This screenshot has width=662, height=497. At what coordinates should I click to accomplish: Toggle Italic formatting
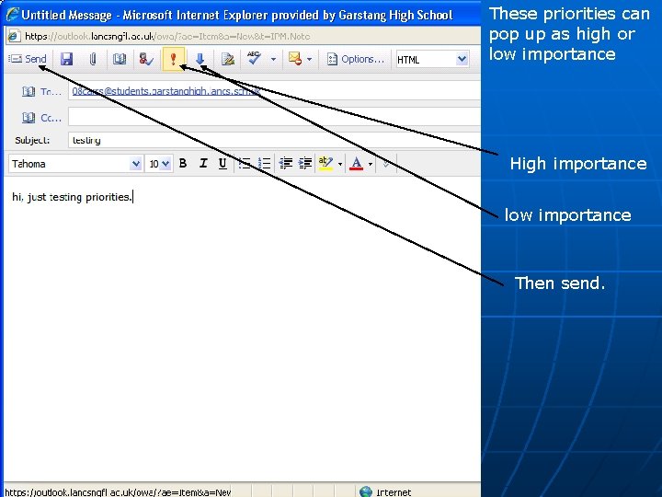coord(203,163)
